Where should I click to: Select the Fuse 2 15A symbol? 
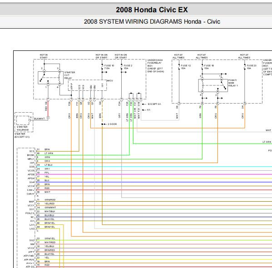pos(122,67)
